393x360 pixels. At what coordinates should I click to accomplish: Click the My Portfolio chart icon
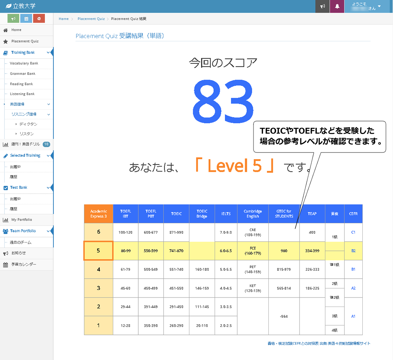click(x=5, y=220)
